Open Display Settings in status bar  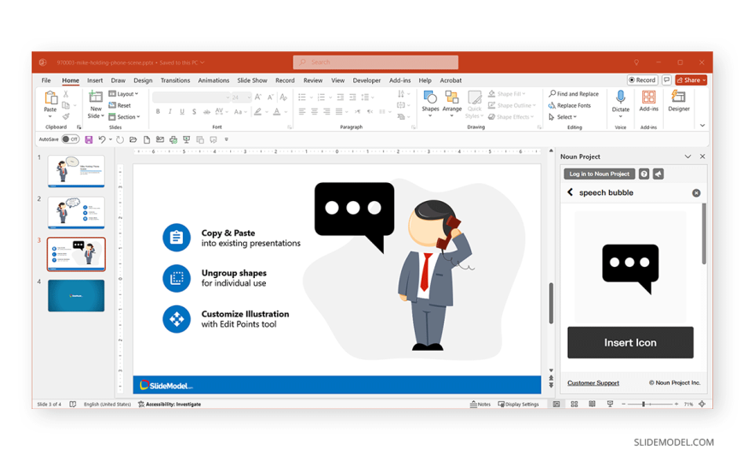coord(518,404)
